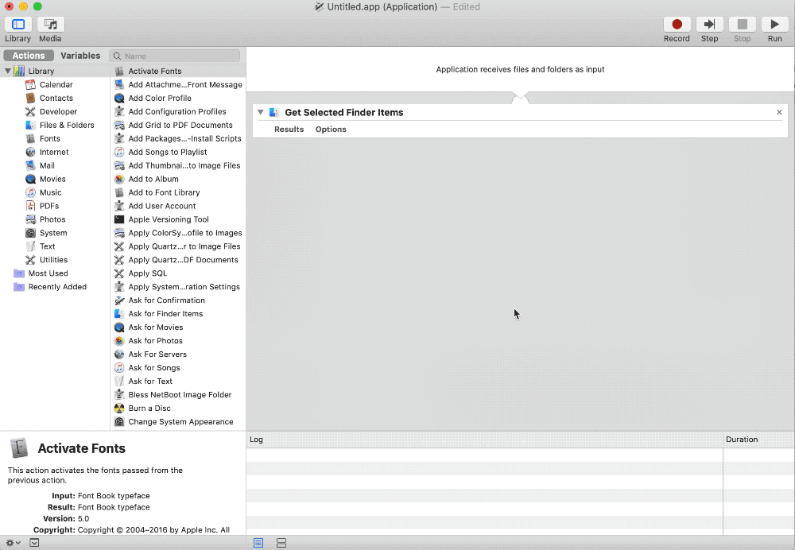
Task: Click the Stop workflow button
Action: tap(742, 25)
